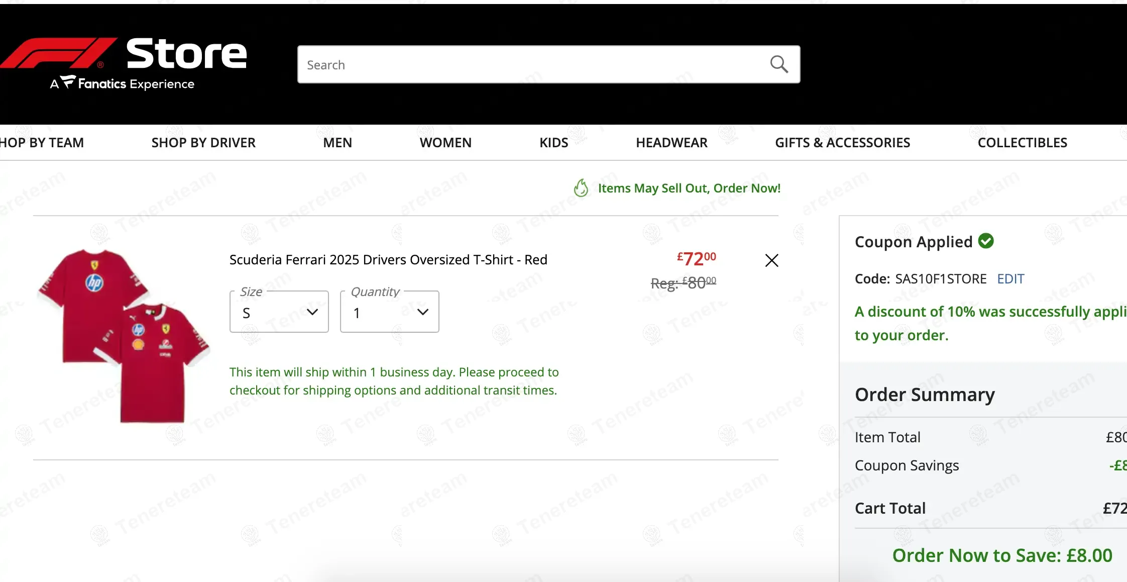Open the Scuderia Ferrari T-Shirt product link
This screenshot has height=582, width=1127.
(388, 260)
